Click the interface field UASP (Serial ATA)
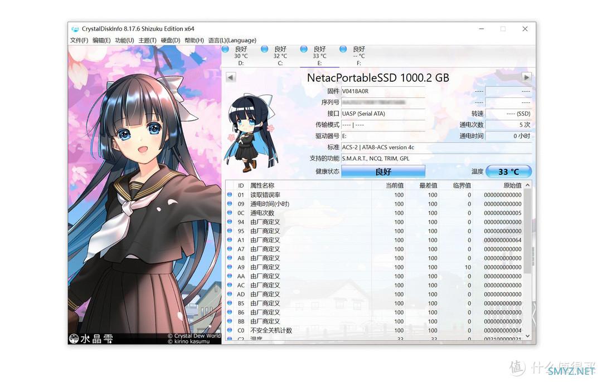This screenshot has height=382, width=602. click(x=383, y=114)
